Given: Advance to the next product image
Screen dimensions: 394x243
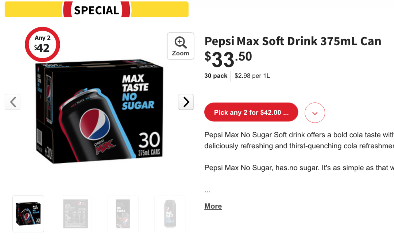Looking at the screenshot, I should [186, 102].
